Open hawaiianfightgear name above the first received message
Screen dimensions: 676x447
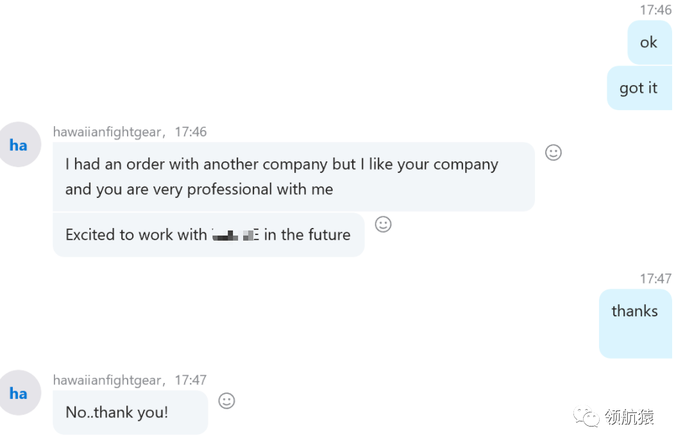[x=106, y=132]
